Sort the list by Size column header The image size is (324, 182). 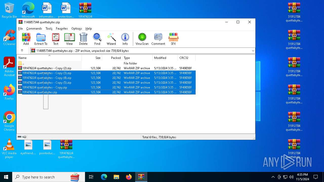92,58
